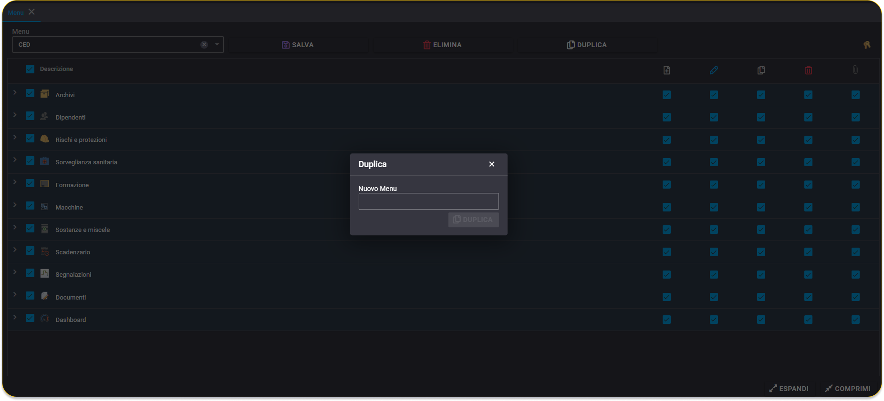
Task: Clear the CED menu selection with the X
Action: 204,44
